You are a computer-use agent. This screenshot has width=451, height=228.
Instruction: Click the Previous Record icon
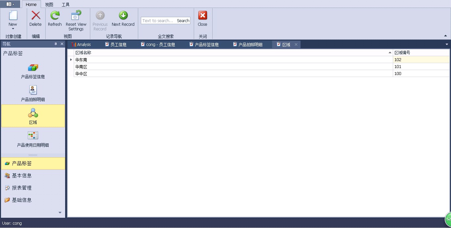pyautogui.click(x=100, y=16)
